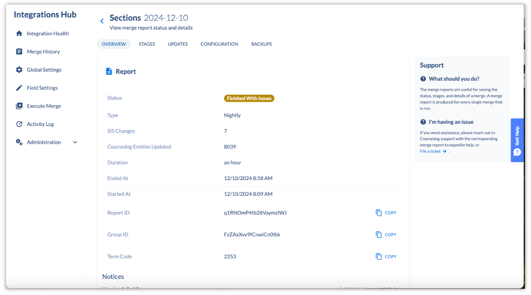Open the Overview tab
Image resolution: width=531 pixels, height=295 pixels.
point(114,44)
